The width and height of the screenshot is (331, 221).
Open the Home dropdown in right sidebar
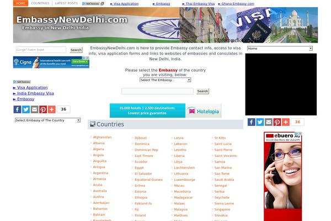click(x=280, y=49)
